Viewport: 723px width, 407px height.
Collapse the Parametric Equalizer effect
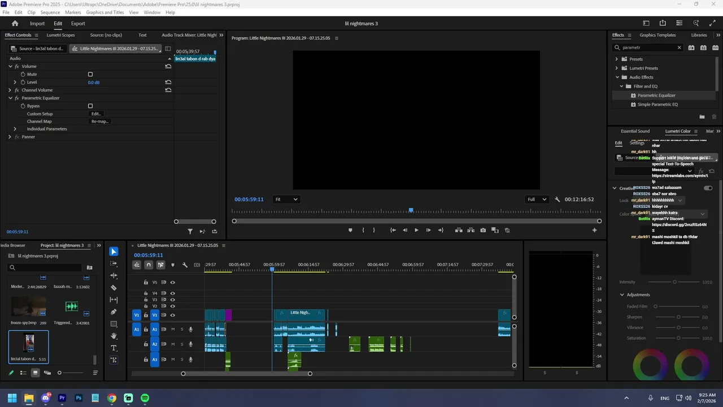(x=10, y=98)
